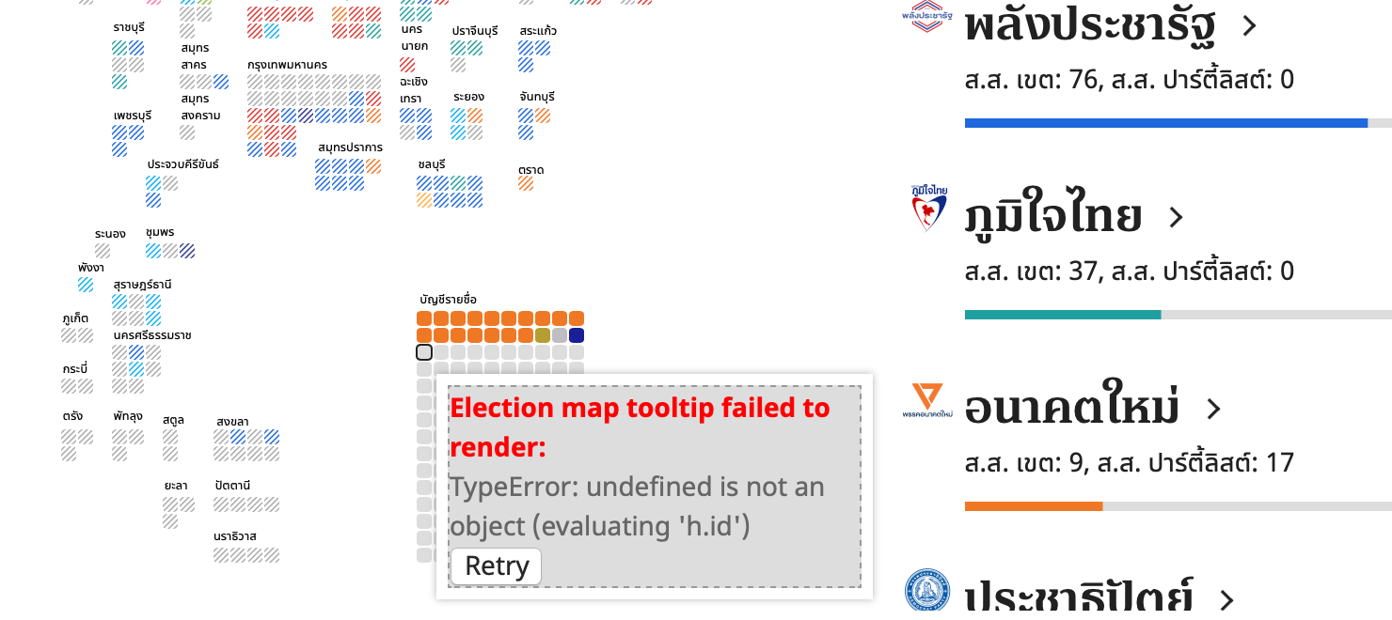Click the Retry button in error tooltip
The image size is (1392, 620).
point(496,566)
